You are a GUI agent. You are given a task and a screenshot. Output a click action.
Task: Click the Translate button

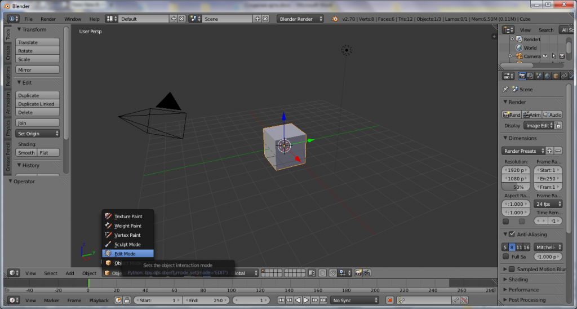[38, 42]
